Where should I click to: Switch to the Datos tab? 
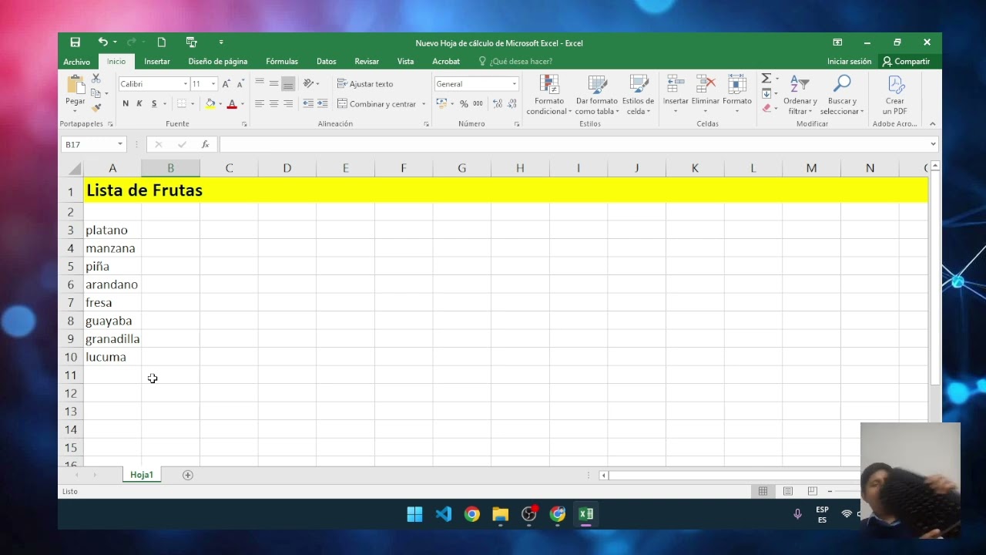pos(326,62)
